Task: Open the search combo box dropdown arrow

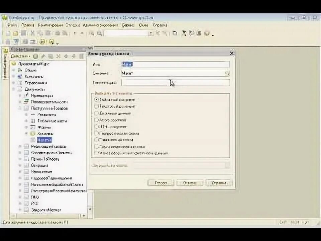Action: [151, 33]
